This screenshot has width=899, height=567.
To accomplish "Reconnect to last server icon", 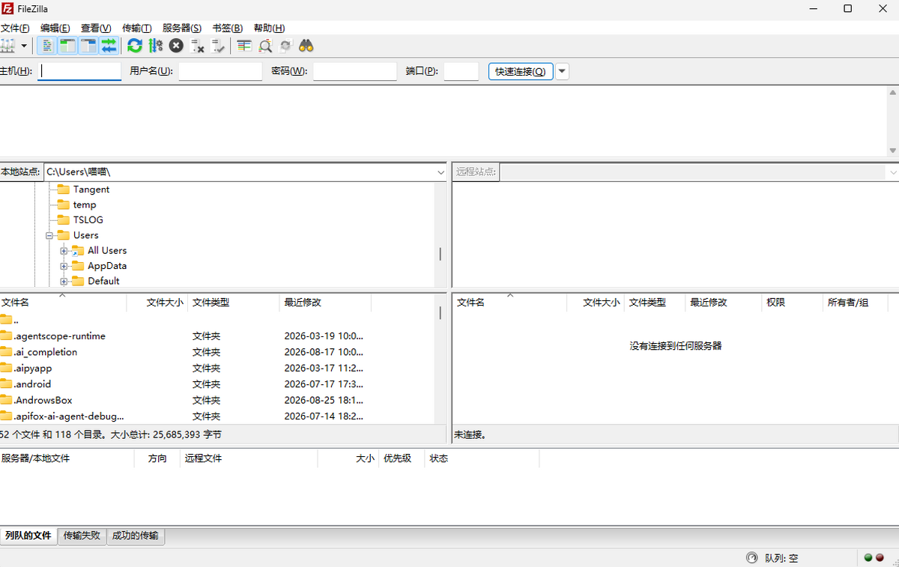I will coord(218,46).
